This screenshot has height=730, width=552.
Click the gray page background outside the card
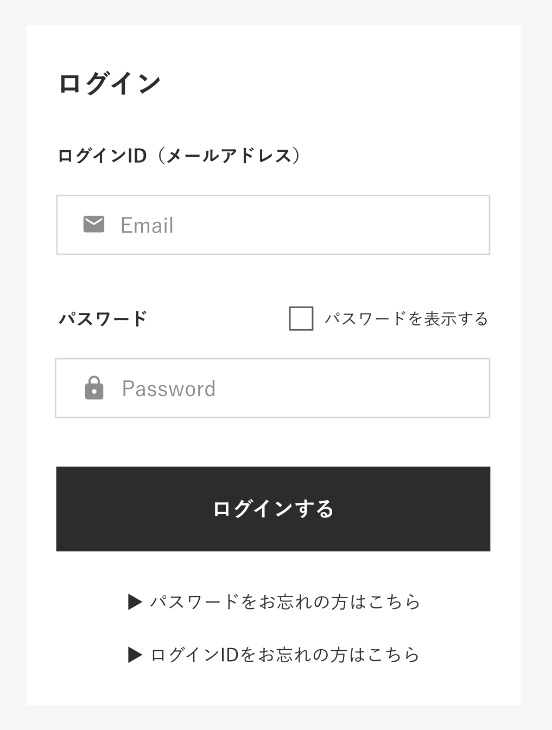(536, 365)
